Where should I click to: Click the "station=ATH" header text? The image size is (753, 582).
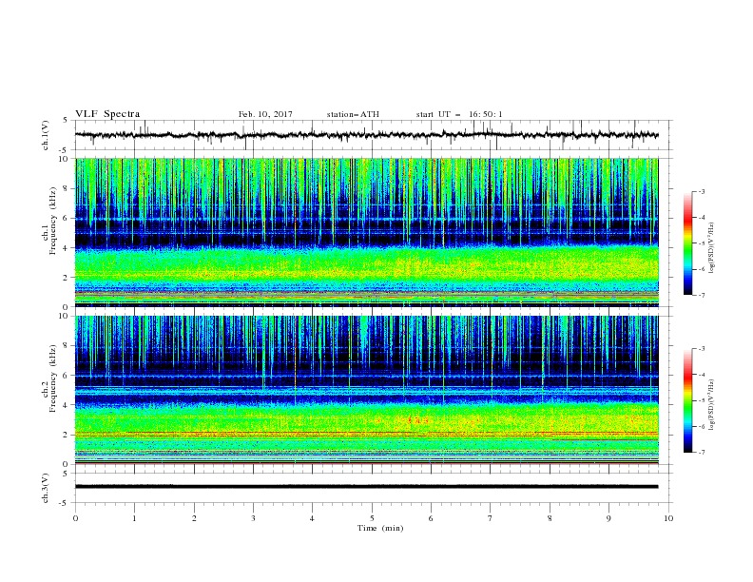coord(353,114)
